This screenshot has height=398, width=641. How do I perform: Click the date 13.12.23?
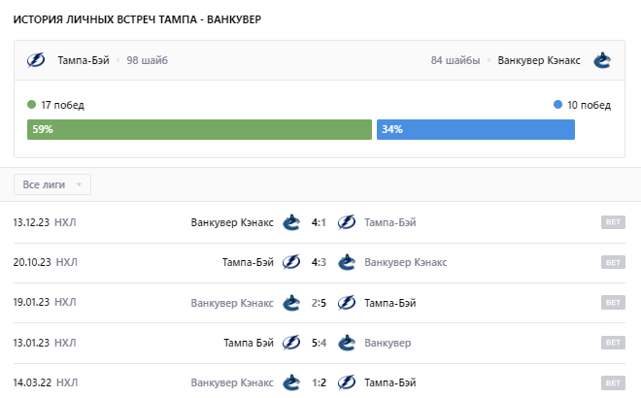pos(31,222)
